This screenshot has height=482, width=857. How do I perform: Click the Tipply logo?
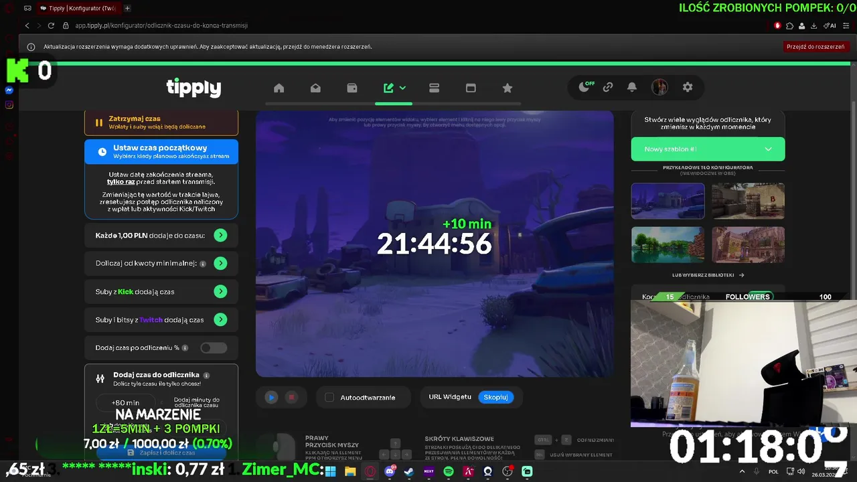pos(193,88)
